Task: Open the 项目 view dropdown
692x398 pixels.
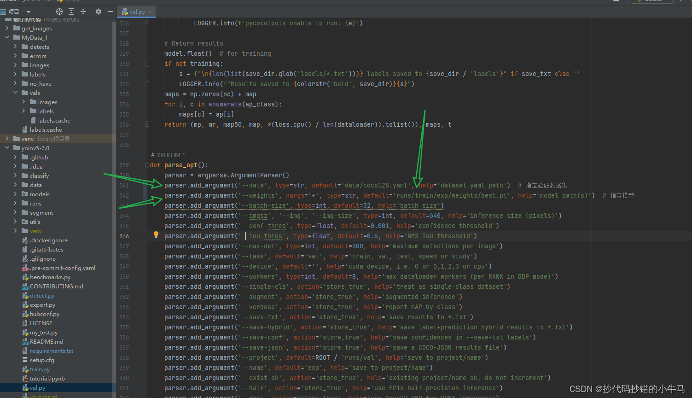Action: click(x=29, y=12)
